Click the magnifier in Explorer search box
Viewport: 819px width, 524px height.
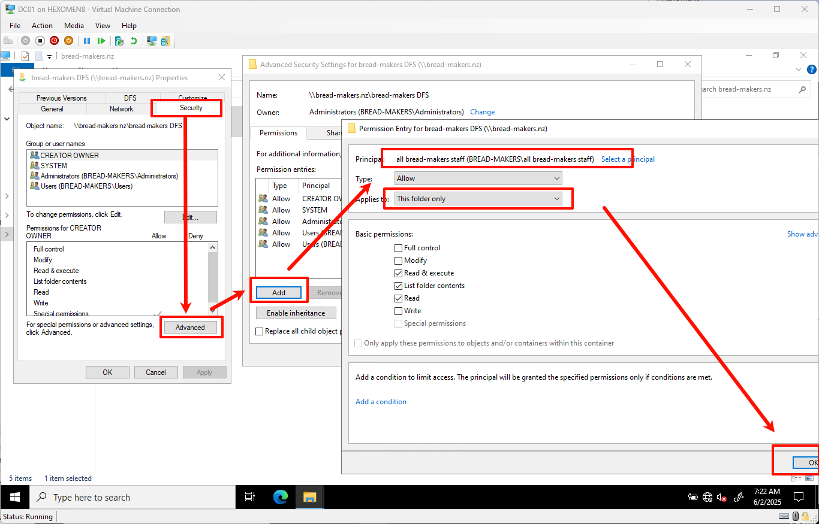point(802,89)
